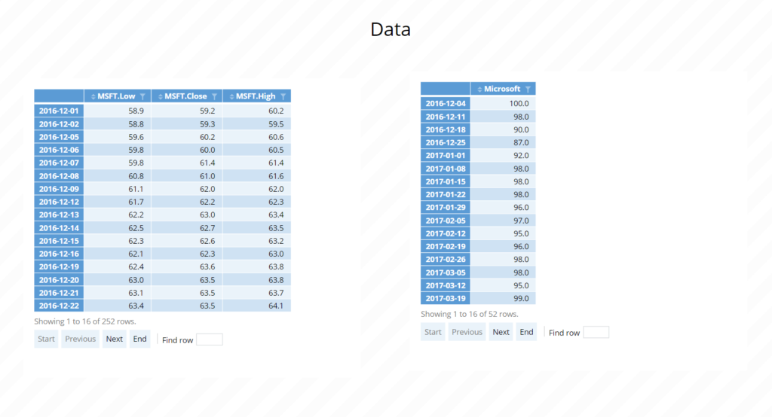Click MSFT.Low value 58.9 for 2016-12-01

pyautogui.click(x=136, y=111)
